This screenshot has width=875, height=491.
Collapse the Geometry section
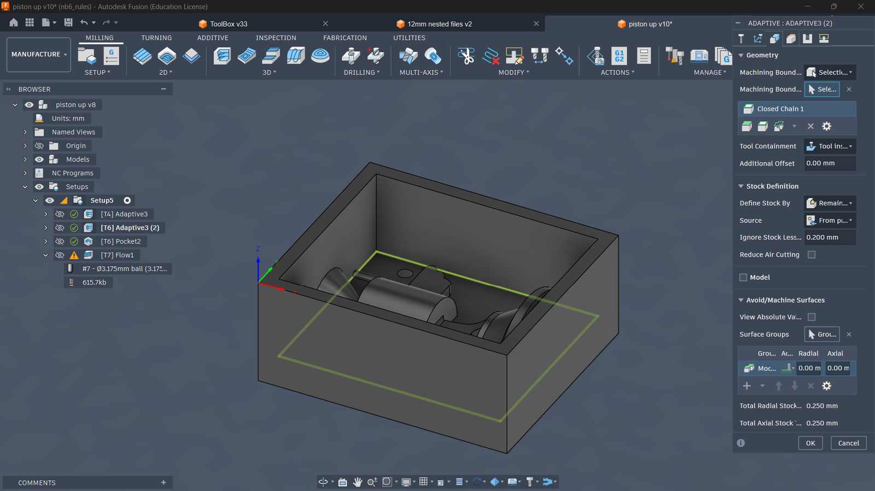pyautogui.click(x=741, y=55)
